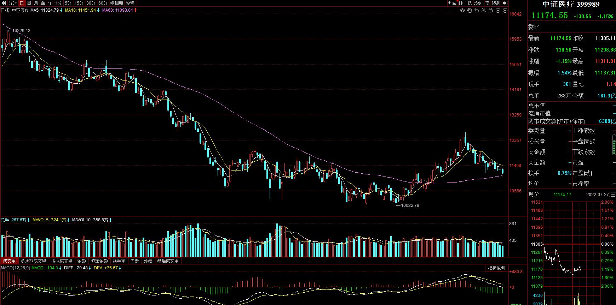Select the 多周期成交量 tab
616x305 pixels.
pyautogui.click(x=33, y=261)
